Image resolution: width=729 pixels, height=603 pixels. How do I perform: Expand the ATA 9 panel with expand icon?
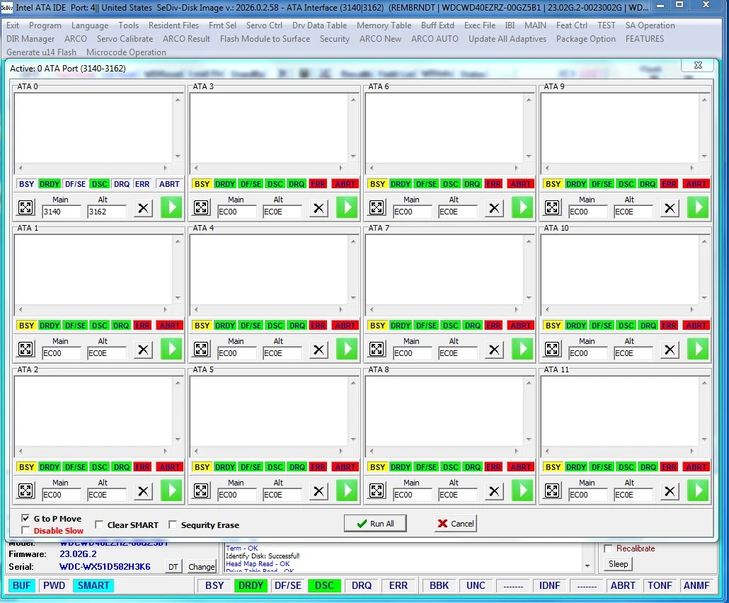point(552,207)
